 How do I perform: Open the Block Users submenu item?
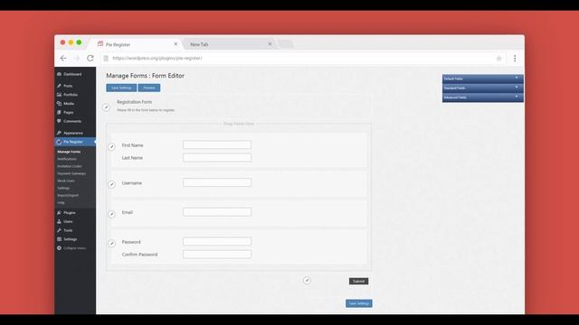(66, 181)
